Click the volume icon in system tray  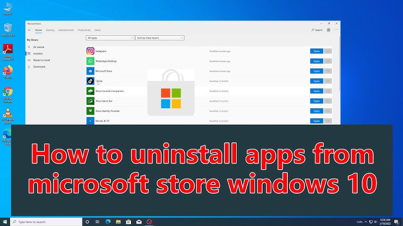click(375, 222)
